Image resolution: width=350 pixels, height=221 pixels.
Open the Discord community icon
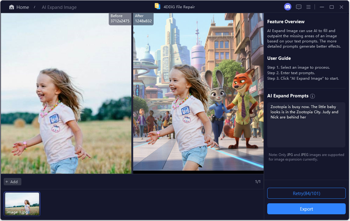pyautogui.click(x=287, y=6)
